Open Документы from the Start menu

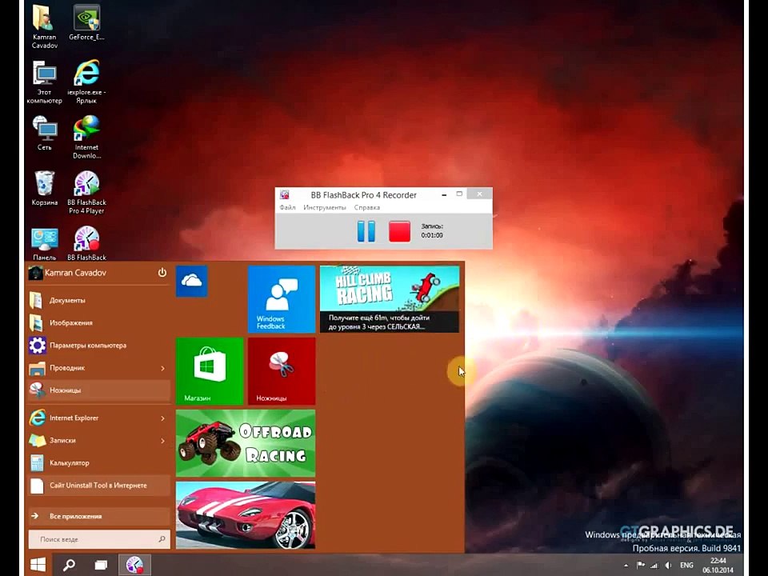click(x=99, y=300)
